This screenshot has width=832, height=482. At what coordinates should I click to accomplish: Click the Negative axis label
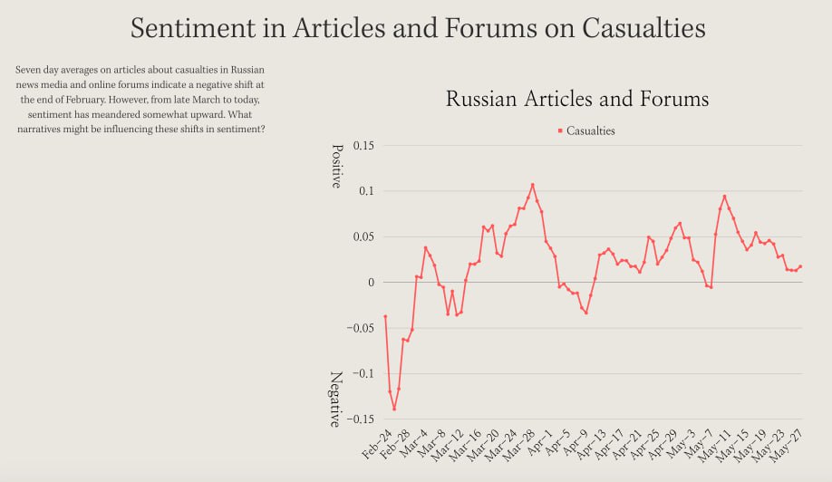(335, 399)
